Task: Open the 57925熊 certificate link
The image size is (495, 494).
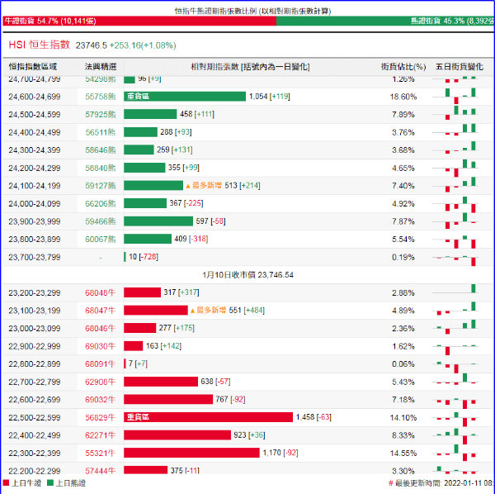Action: pyautogui.click(x=101, y=115)
